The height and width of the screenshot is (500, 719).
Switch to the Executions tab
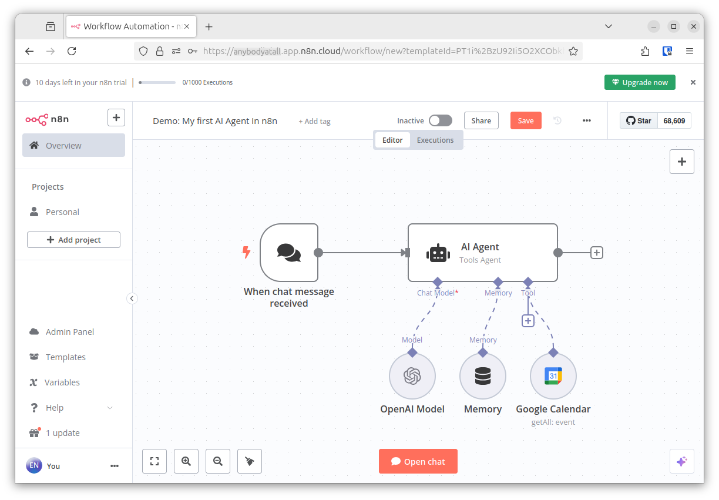click(435, 140)
